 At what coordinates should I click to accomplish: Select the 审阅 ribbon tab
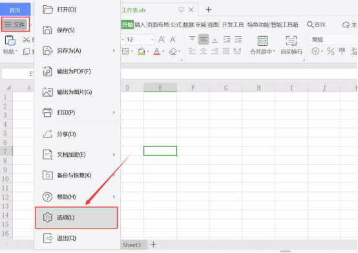201,25
